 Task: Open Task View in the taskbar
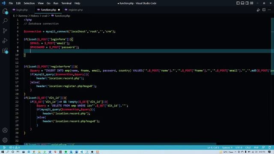click(18, 152)
